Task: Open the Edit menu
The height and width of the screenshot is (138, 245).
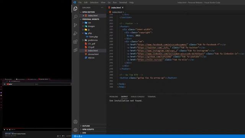Action: point(86,3)
